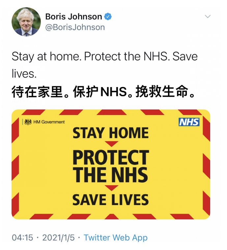Click the SAVE LIVES text in poster
The width and height of the screenshot is (227, 250).
point(110,200)
